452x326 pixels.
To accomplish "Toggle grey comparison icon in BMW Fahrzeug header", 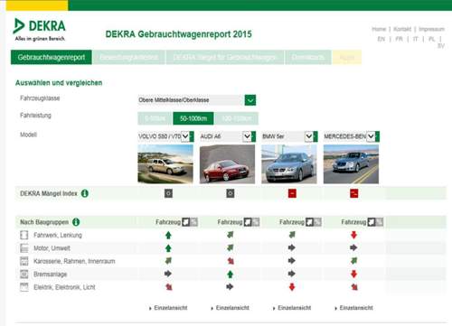I will click(x=317, y=222).
